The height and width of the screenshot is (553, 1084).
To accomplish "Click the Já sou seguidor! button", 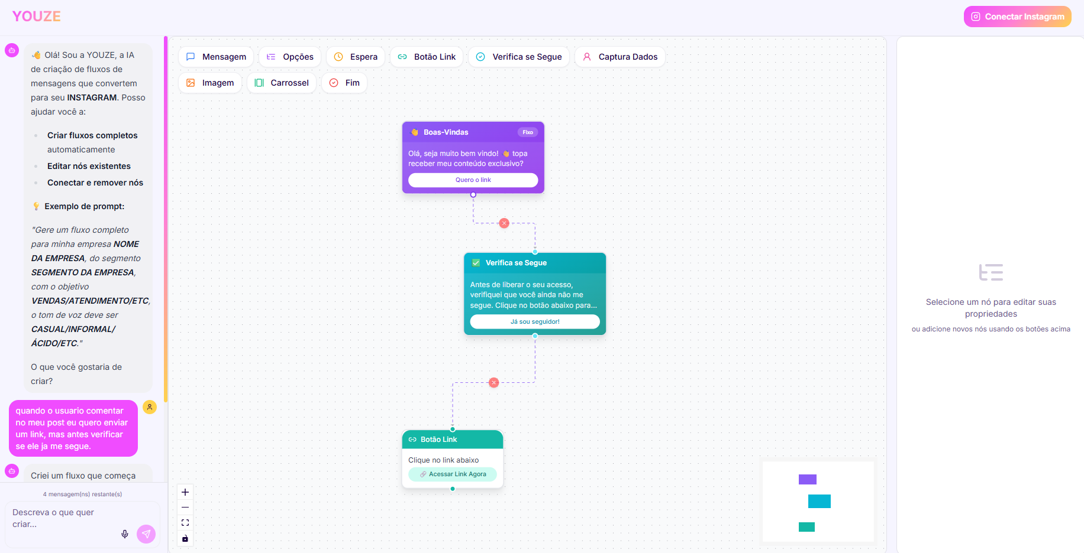I will coord(535,321).
